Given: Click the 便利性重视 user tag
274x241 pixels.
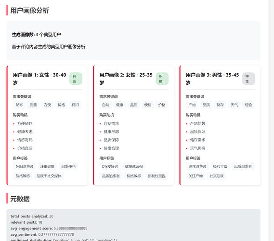Looking at the screenshot, I should click(x=157, y=176).
